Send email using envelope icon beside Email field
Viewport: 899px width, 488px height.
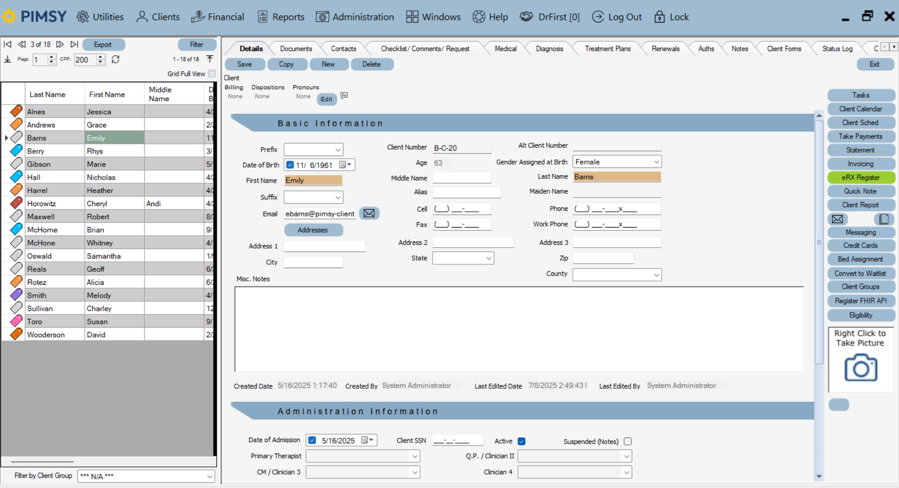[369, 213]
